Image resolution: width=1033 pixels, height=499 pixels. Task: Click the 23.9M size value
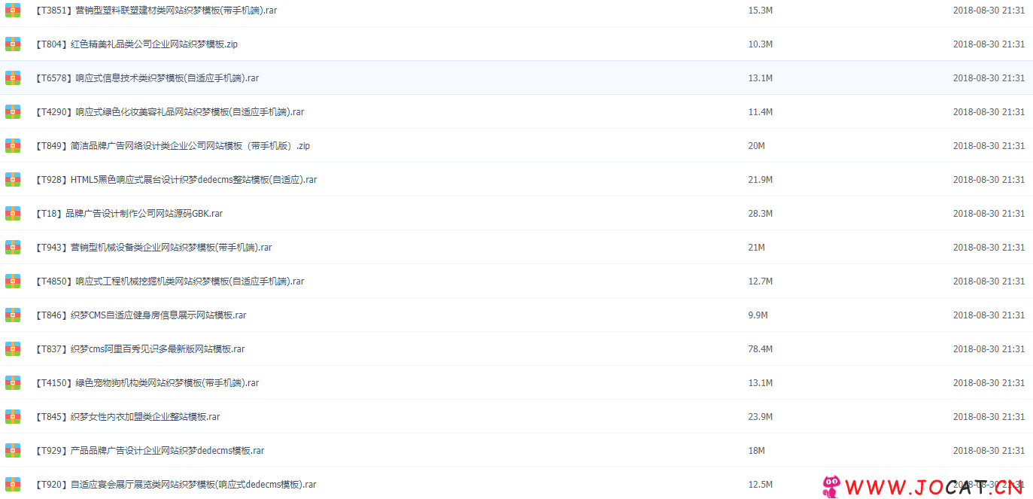tap(761, 417)
